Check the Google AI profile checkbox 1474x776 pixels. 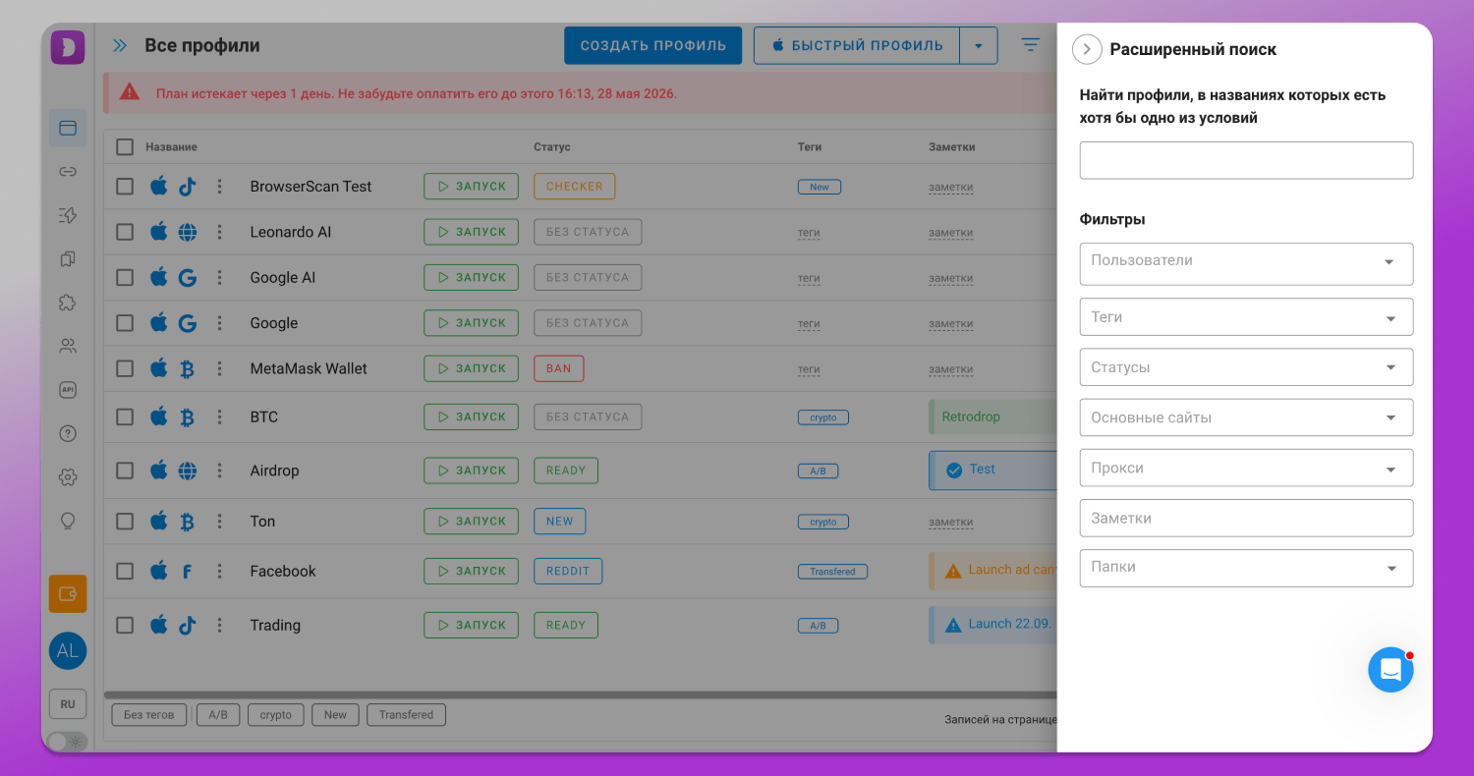click(x=125, y=277)
